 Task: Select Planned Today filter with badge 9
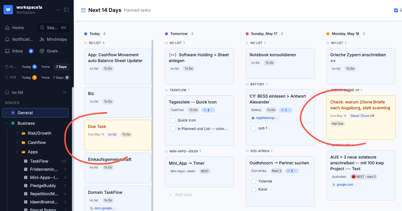(29, 67)
